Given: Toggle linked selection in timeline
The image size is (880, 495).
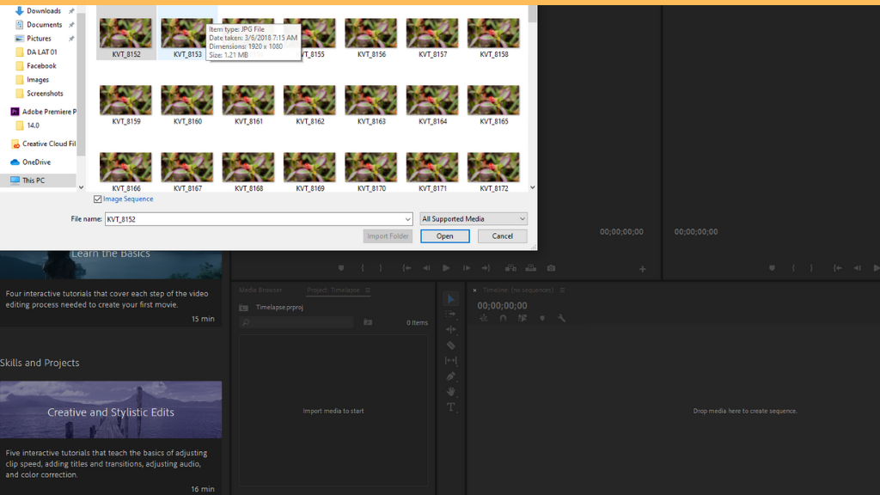Looking at the screenshot, I should click(x=522, y=319).
